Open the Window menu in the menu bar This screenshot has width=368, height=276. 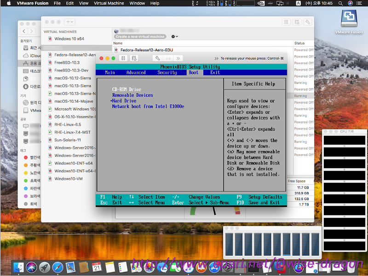click(137, 3)
